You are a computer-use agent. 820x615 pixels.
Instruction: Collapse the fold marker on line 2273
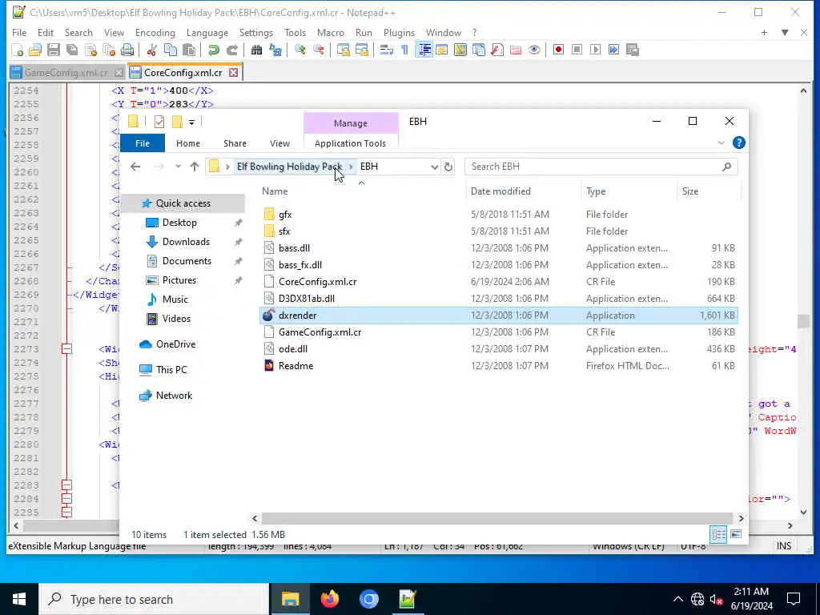(x=66, y=349)
